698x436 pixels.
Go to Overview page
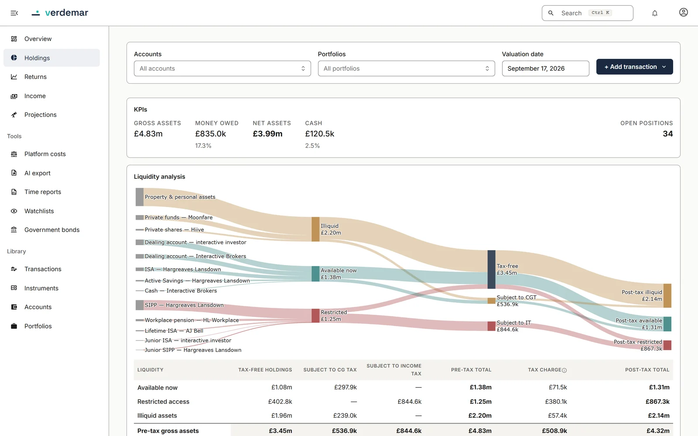51,39
